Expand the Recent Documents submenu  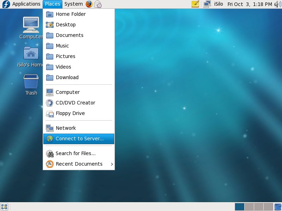(x=79, y=164)
